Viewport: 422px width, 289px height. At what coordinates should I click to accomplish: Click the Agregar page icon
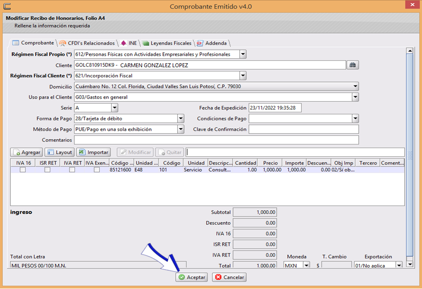click(x=17, y=152)
